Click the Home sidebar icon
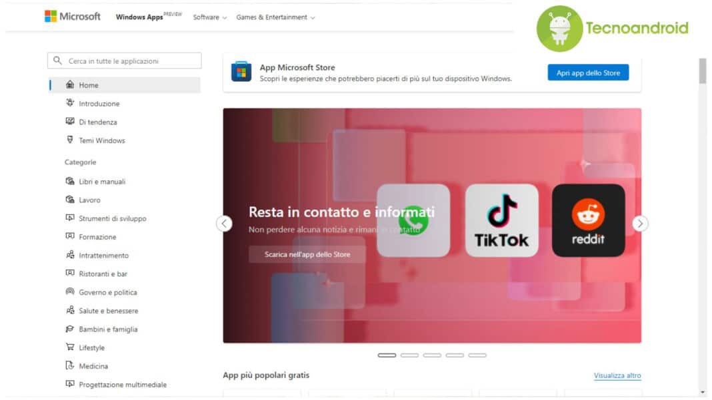The image size is (712, 400). coord(70,85)
